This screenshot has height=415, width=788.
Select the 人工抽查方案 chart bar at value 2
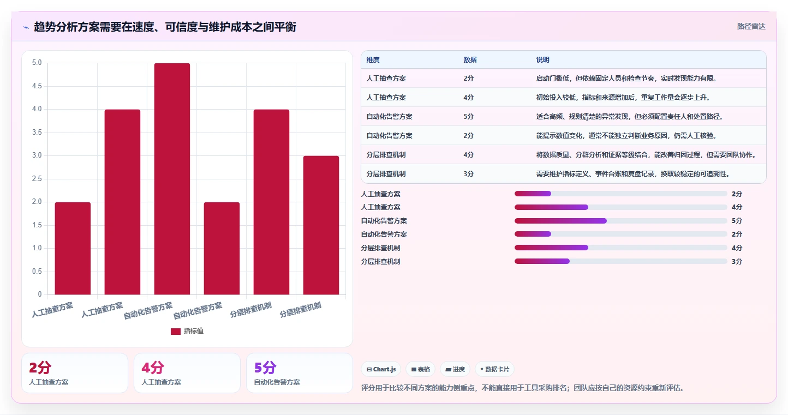point(73,248)
